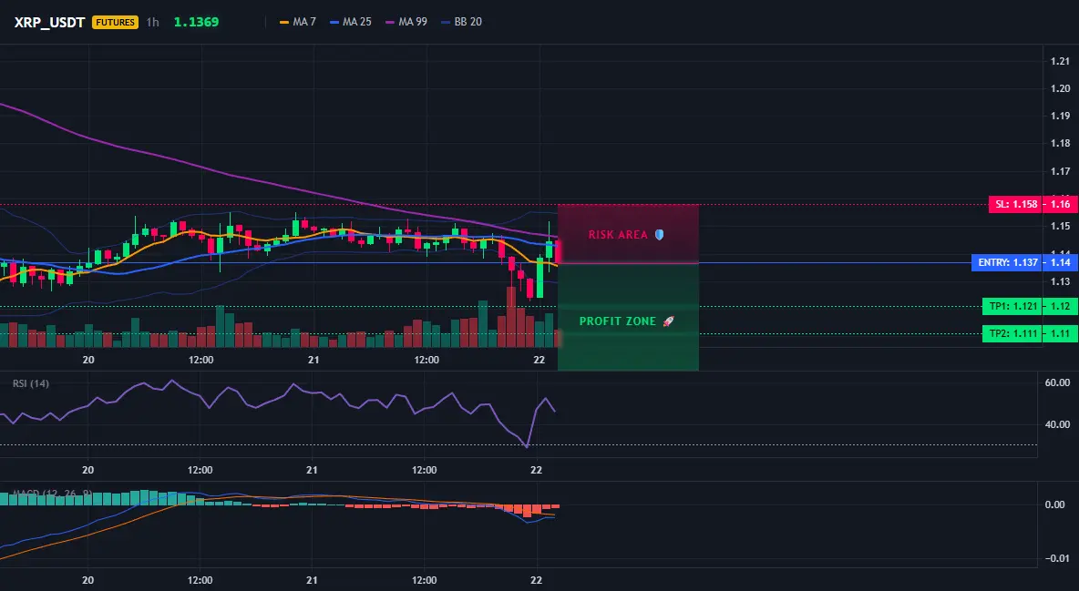
Task: Toggle the MA 7 legend entry
Action: pyautogui.click(x=298, y=22)
